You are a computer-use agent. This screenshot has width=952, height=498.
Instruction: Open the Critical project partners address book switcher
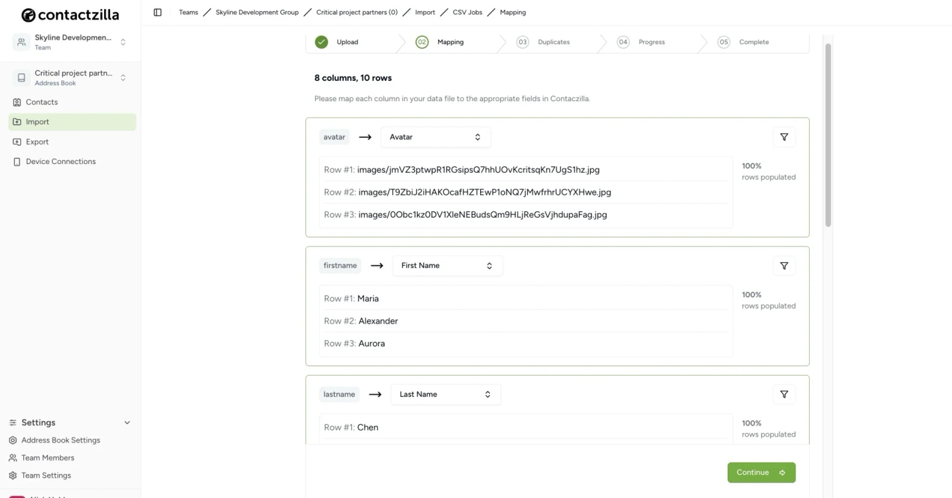coord(71,78)
